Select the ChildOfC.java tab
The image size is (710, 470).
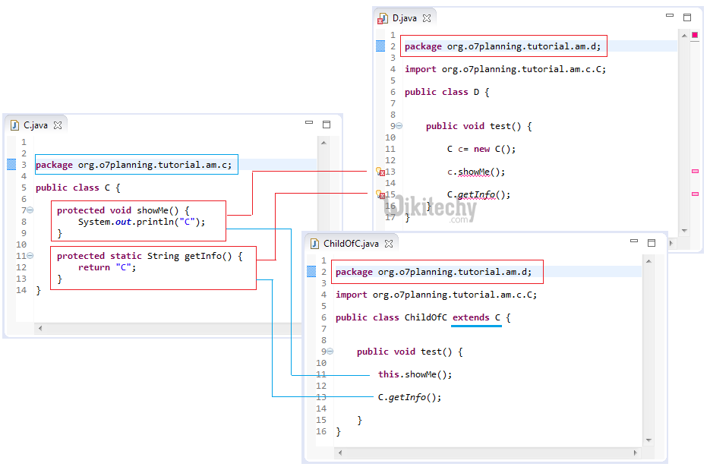349,244
